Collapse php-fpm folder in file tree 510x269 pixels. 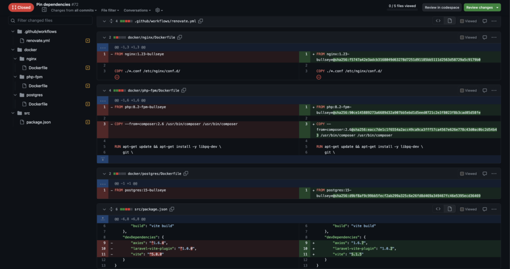click(x=15, y=77)
